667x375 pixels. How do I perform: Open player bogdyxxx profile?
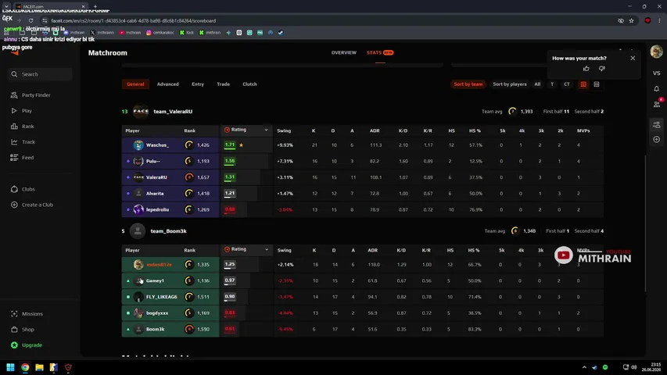click(157, 313)
